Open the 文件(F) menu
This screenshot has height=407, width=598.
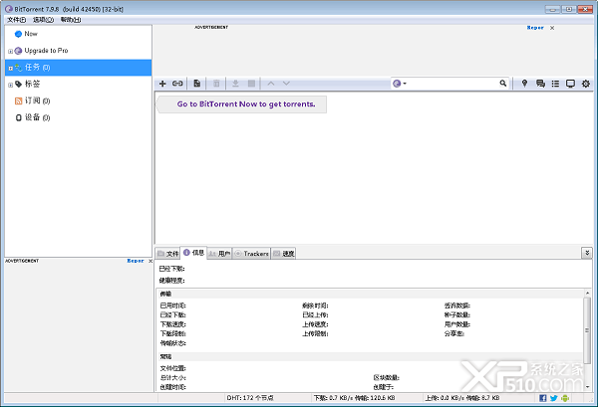pos(16,20)
